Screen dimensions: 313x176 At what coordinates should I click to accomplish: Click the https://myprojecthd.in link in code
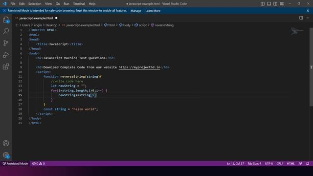pyautogui.click(x=139, y=67)
